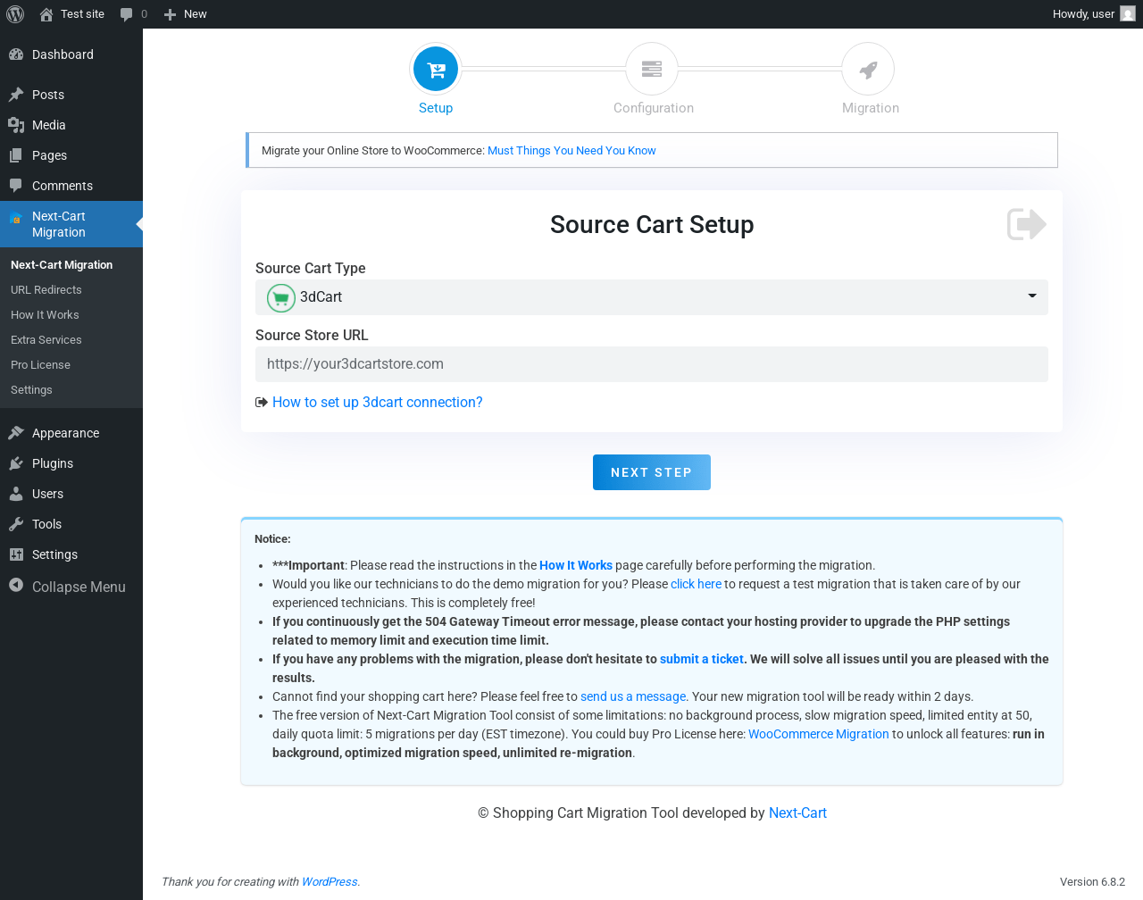
Task: Click the send us a message link
Action: (633, 696)
